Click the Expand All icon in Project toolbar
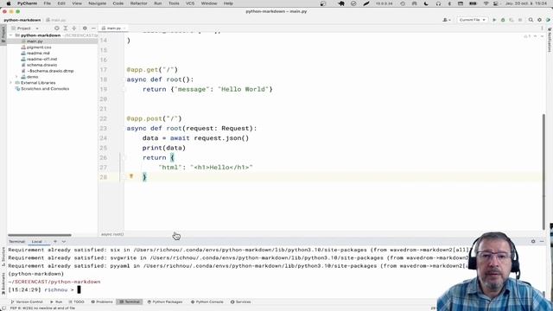This screenshot has width=553, height=311. pyautogui.click(x=66, y=29)
